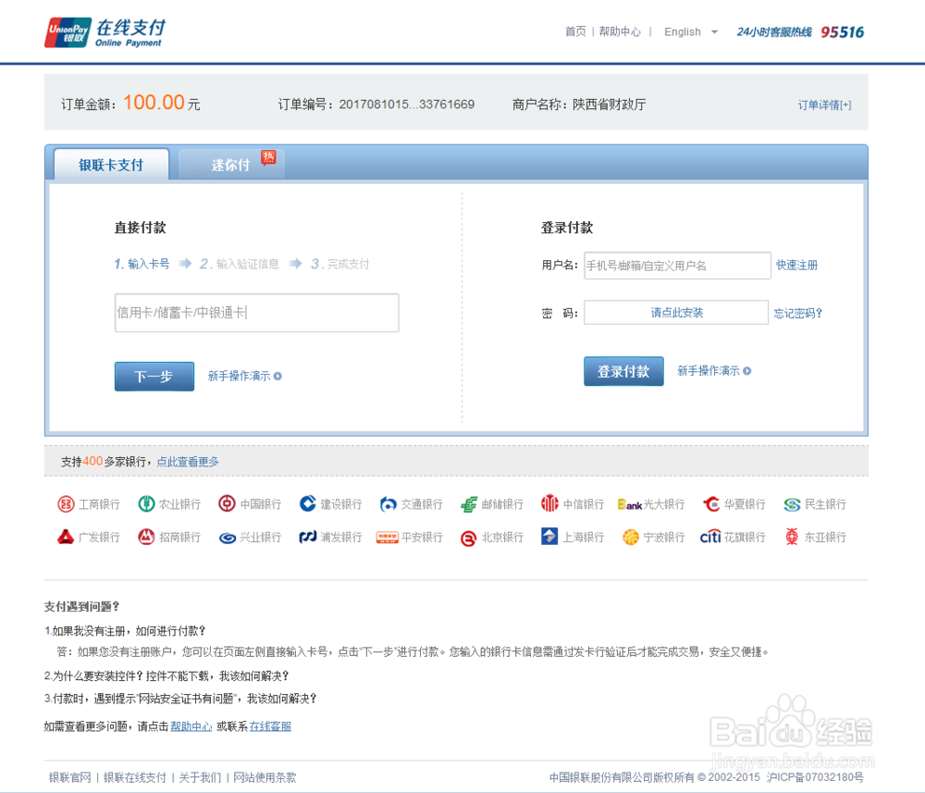Open footer link 银联官网
925x793 pixels.
coord(70,777)
